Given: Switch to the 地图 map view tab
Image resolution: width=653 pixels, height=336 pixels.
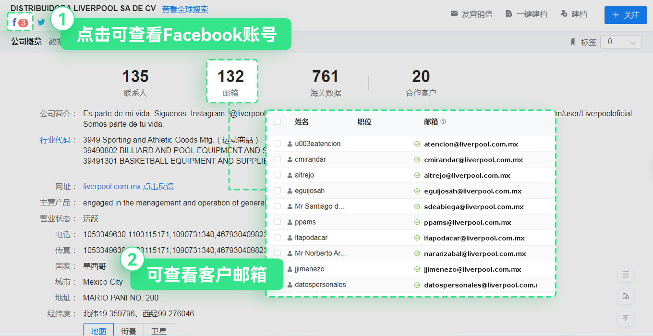Looking at the screenshot, I should pos(98,331).
